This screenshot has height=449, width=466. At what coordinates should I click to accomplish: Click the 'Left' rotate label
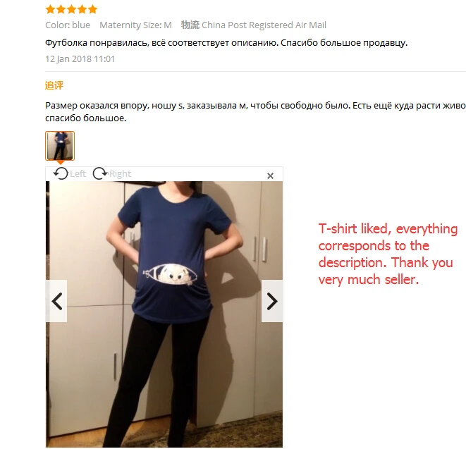coord(78,173)
